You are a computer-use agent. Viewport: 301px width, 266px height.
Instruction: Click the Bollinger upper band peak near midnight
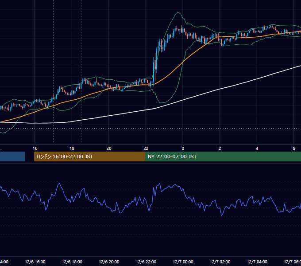[178, 12]
